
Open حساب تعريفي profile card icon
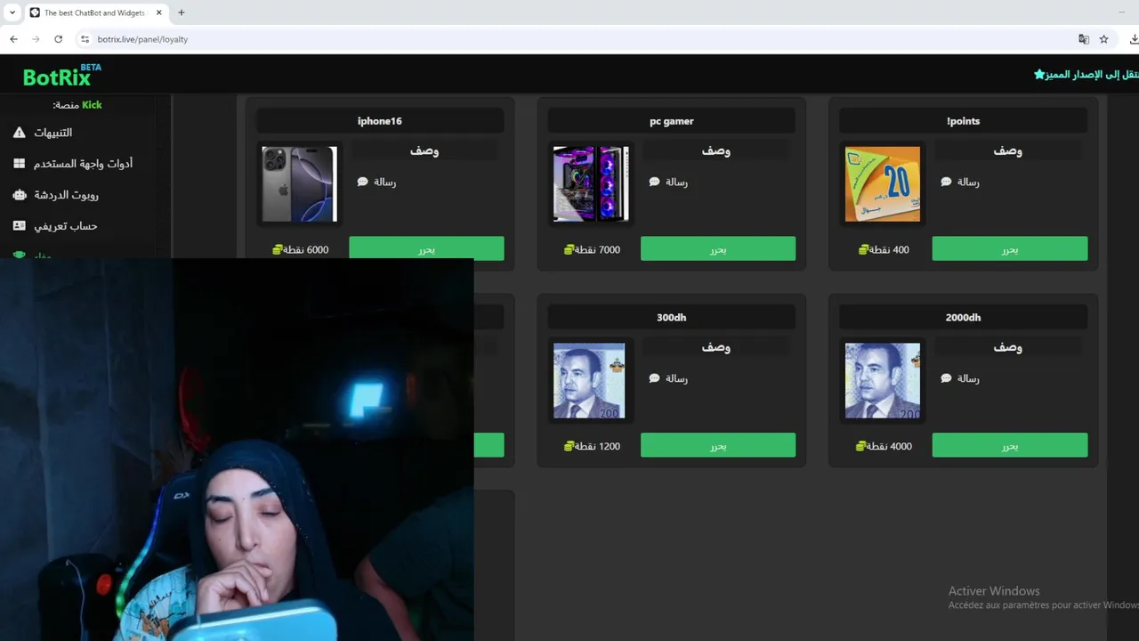(x=20, y=226)
